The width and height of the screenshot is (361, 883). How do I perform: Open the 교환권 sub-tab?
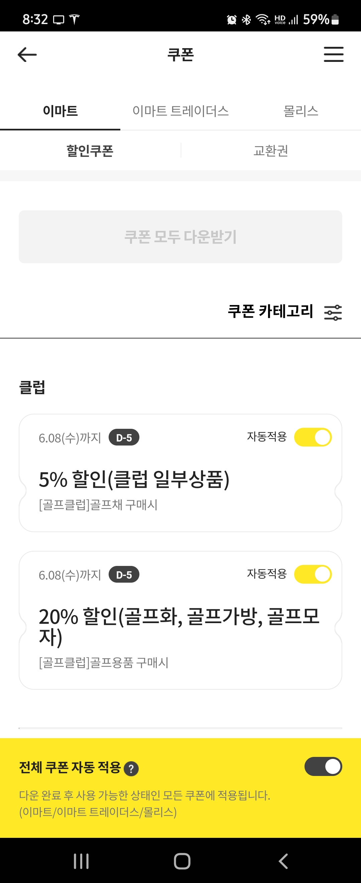tap(270, 151)
